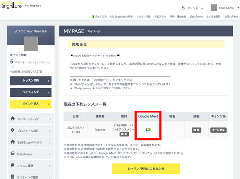The width and height of the screenshot is (240, 179).
Task: Click the キャンセル button in the lesson row
Action: [x=218, y=130]
